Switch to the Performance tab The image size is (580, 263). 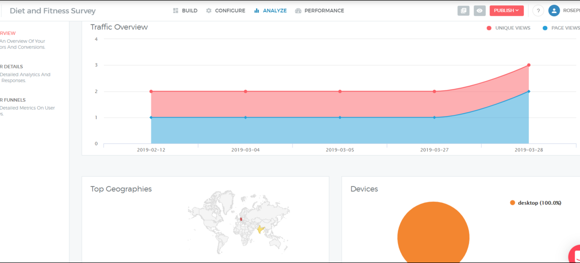click(324, 11)
